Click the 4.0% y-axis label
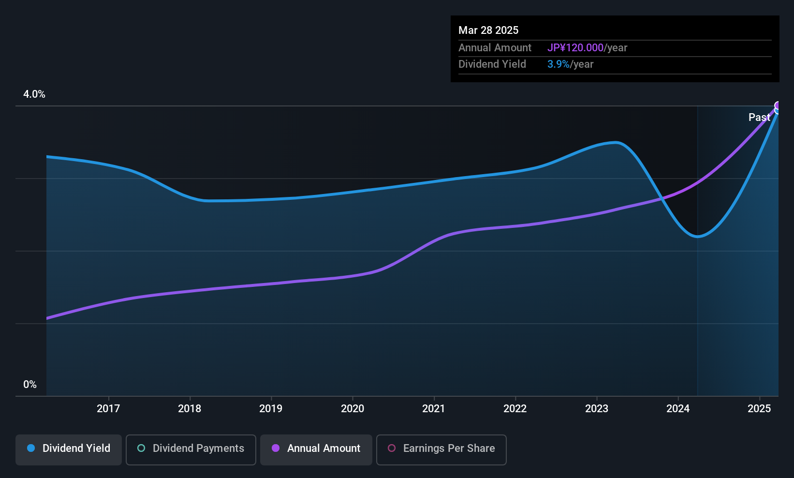This screenshot has height=478, width=794. tap(34, 94)
